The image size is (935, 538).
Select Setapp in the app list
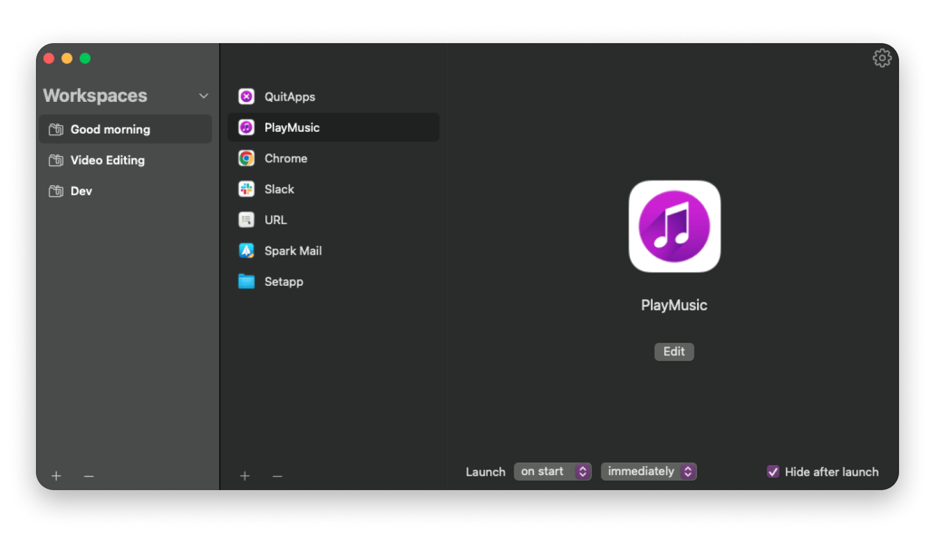[x=333, y=282]
